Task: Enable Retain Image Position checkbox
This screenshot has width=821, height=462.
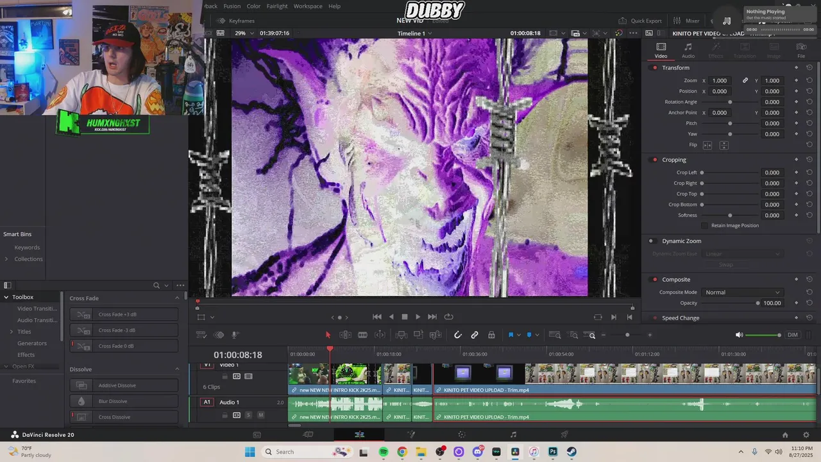Action: tap(705, 226)
